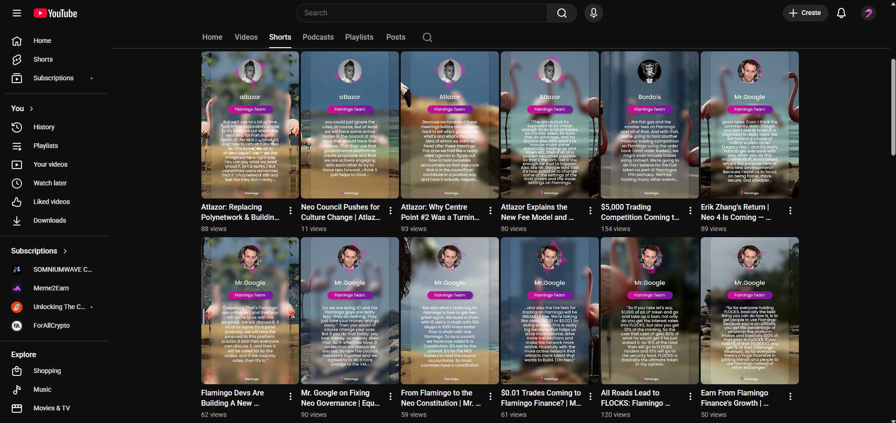
Task: Open the notifications bell
Action: (841, 13)
